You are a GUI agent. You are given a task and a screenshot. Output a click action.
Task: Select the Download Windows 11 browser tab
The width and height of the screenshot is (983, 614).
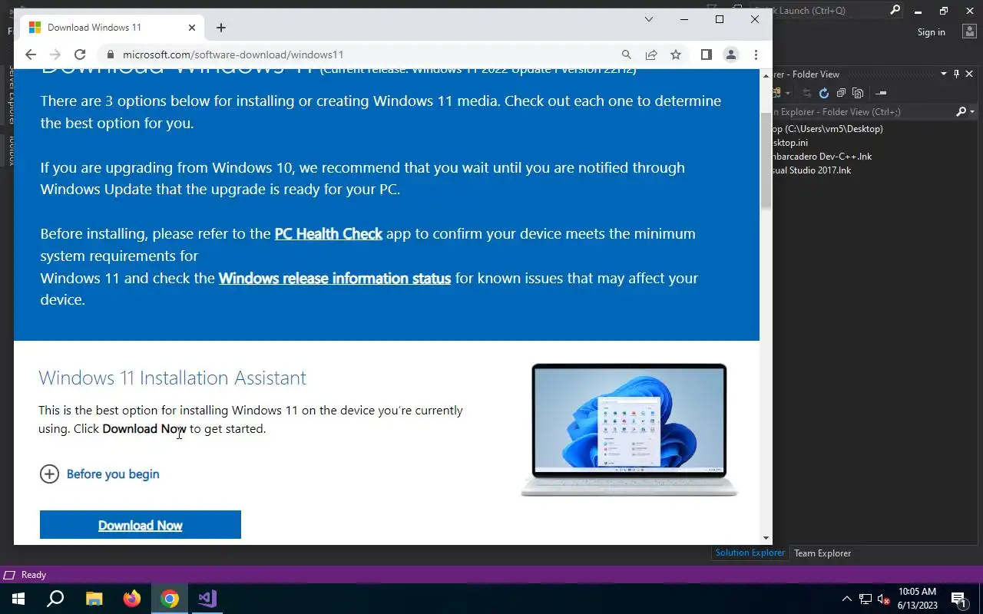[x=112, y=28]
